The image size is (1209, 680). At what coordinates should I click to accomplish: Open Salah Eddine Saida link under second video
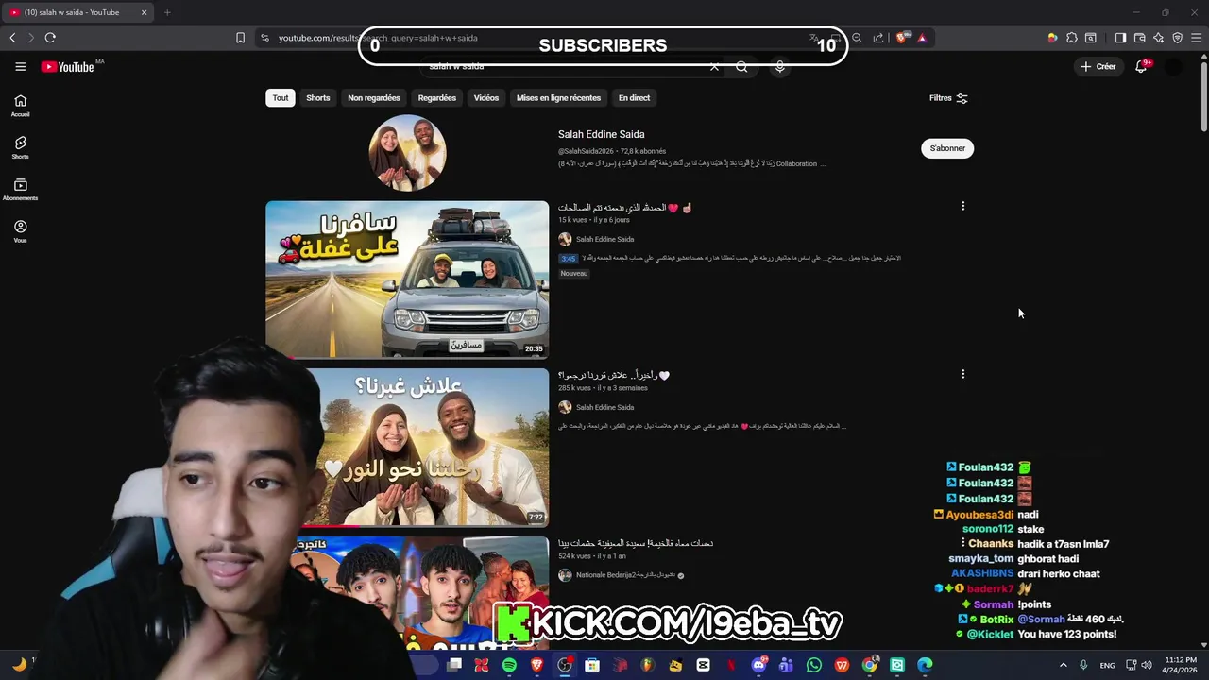coord(604,408)
